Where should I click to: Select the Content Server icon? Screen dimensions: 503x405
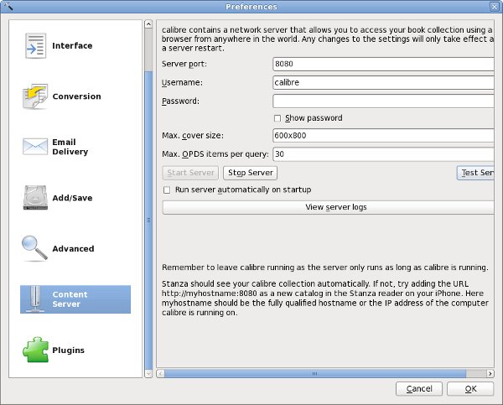pyautogui.click(x=35, y=299)
